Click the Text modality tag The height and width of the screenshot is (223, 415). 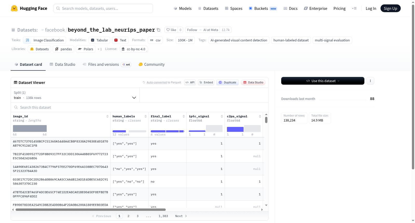[x=120, y=40]
